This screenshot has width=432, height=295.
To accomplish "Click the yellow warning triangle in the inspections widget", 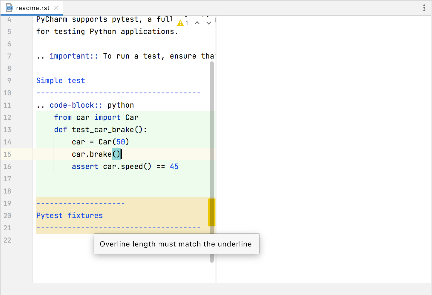I will click(x=180, y=23).
